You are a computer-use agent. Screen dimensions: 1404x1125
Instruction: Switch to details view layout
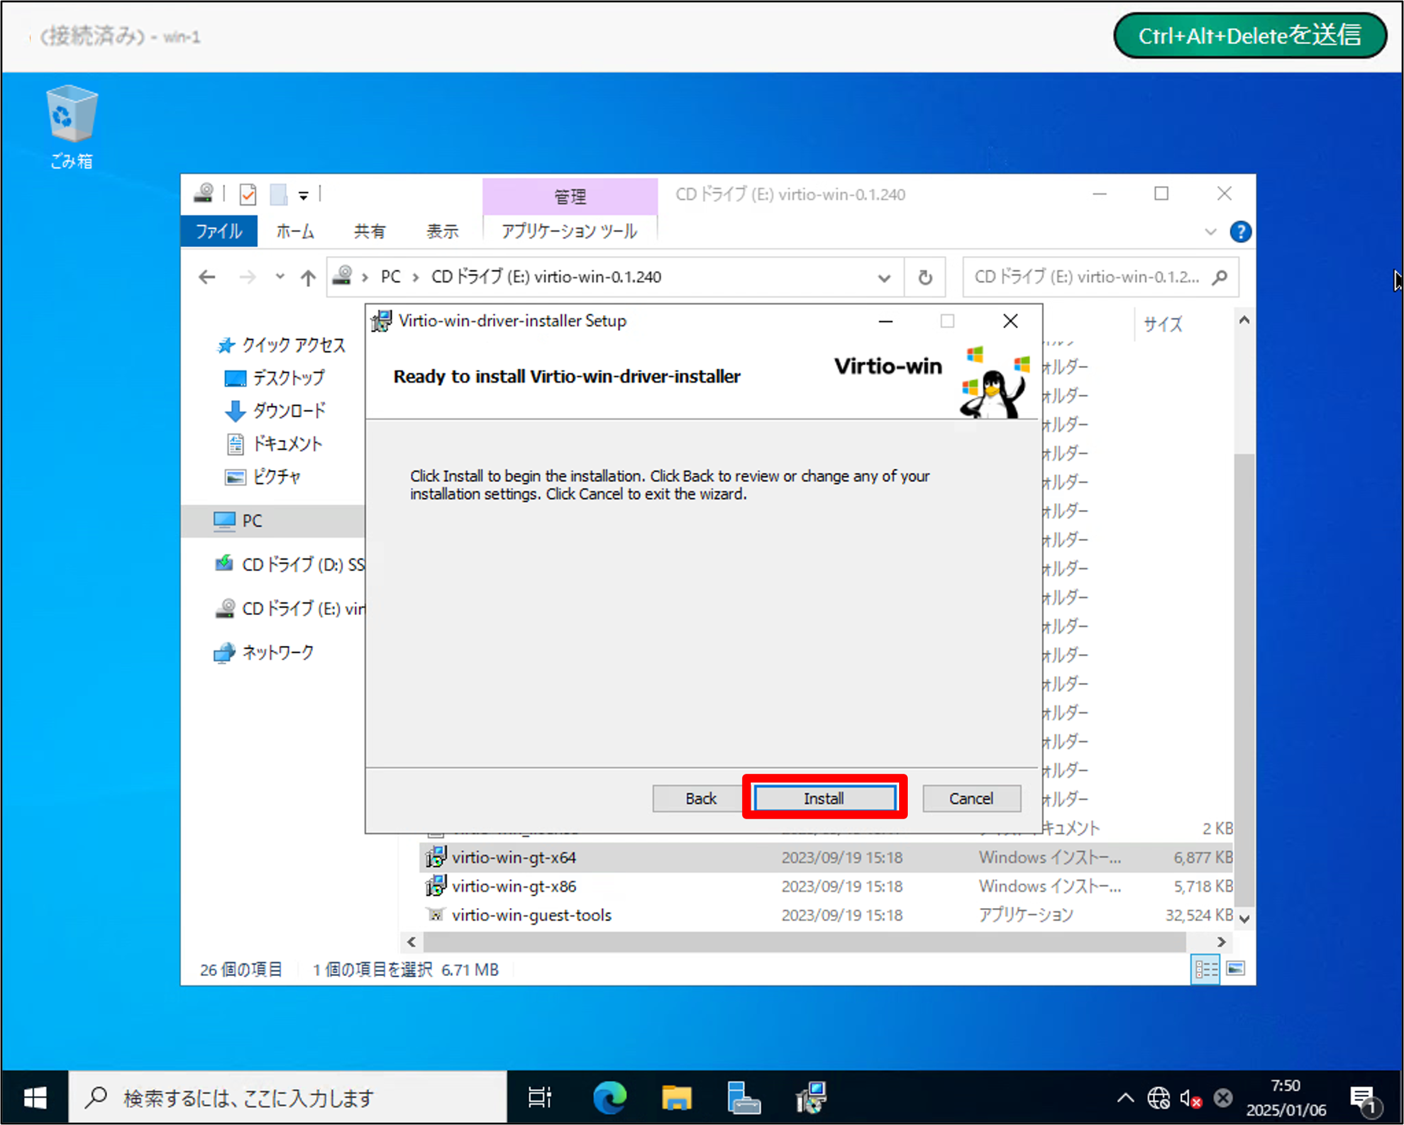click(1205, 969)
